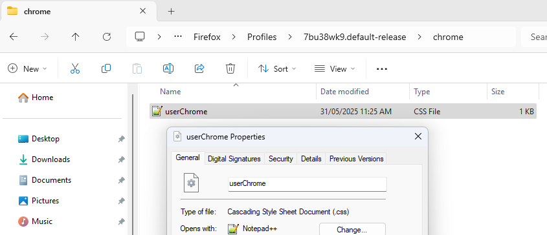Expand chevron after 7bu38wk9.default-release breadcrumb
Image resolution: width=547 pixels, height=235 pixels.
point(419,37)
